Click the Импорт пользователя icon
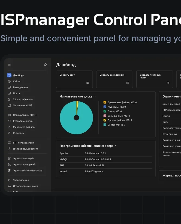This screenshot has width=181, height=224. click(x=9, y=149)
